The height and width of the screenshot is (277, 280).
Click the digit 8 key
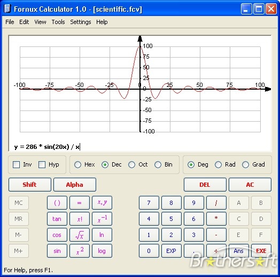[171, 203]
